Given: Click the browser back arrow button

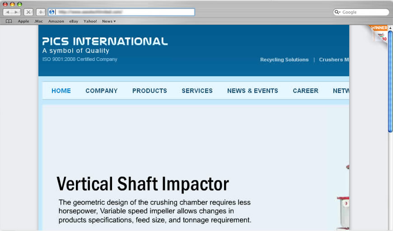Looking at the screenshot, I should 8,12.
